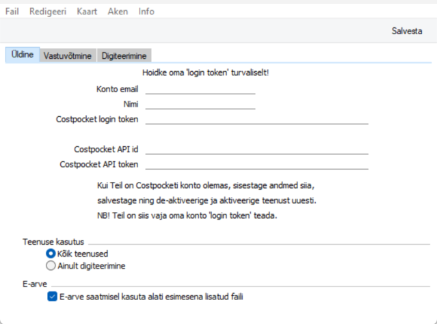Click the 'E-arve' section heading
This screenshot has width=437, height=324.
[x=35, y=284]
